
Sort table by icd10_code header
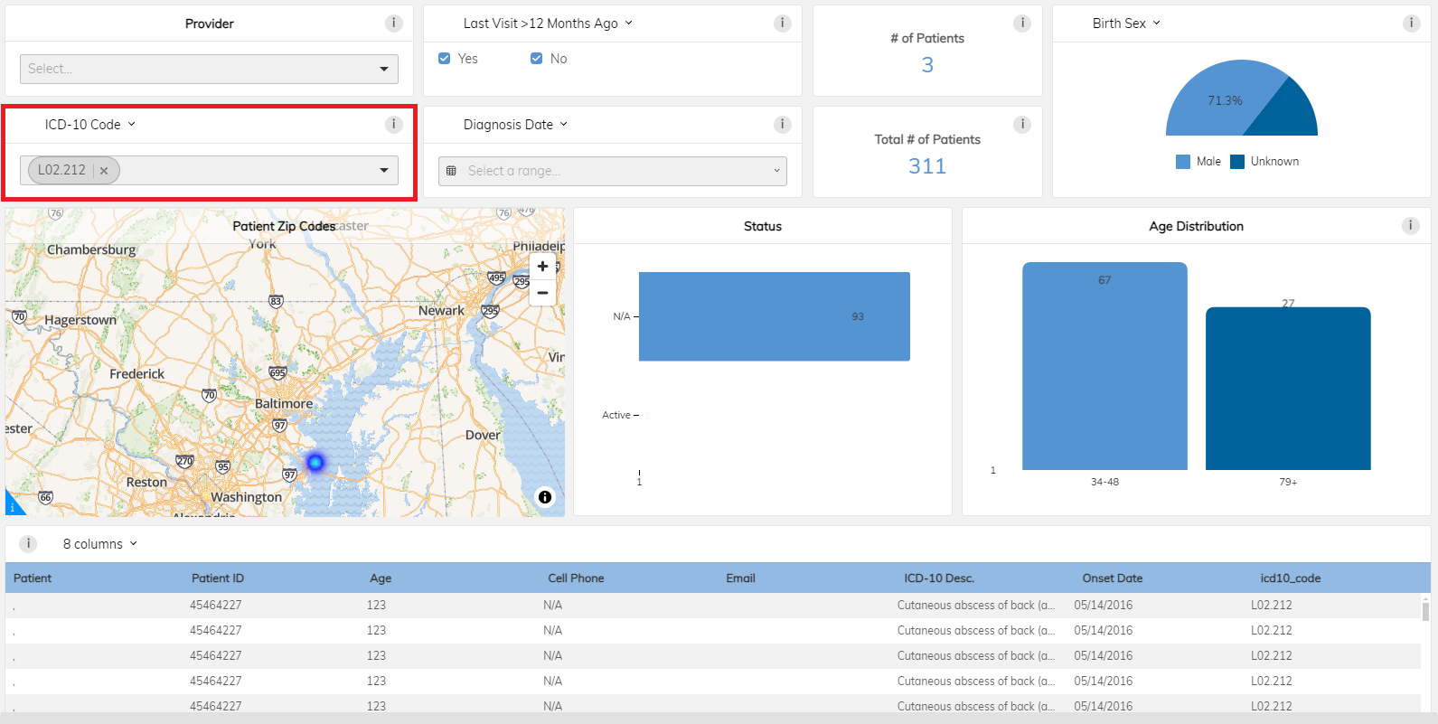click(x=1291, y=578)
